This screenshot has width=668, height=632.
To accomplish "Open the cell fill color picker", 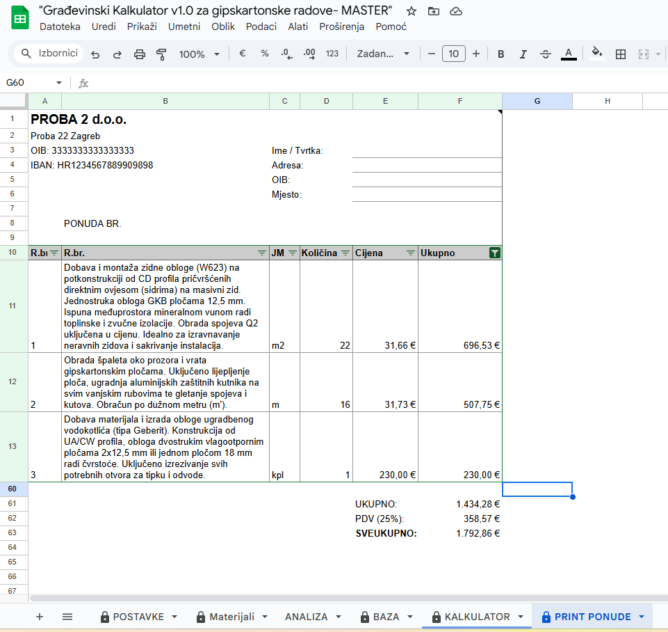I will click(596, 54).
